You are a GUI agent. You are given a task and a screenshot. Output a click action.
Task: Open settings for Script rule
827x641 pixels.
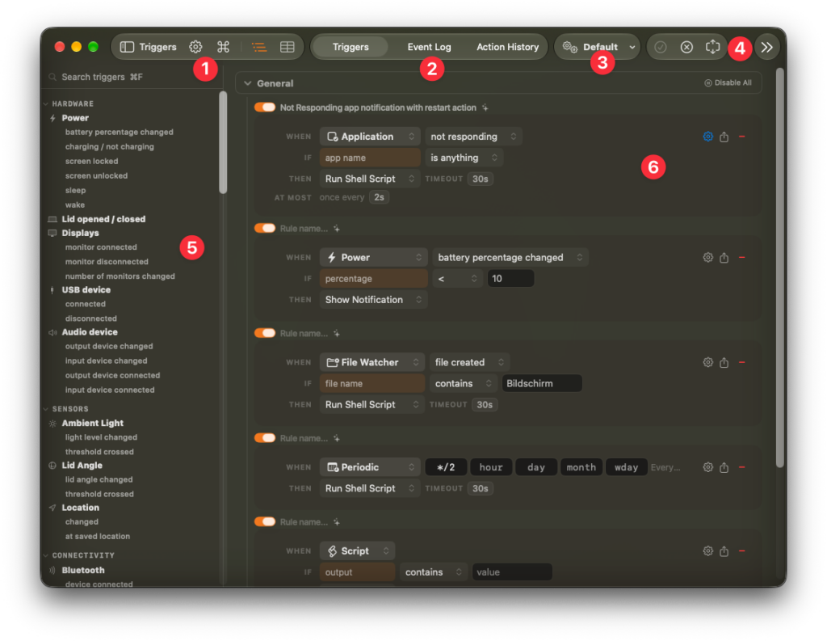(x=707, y=551)
